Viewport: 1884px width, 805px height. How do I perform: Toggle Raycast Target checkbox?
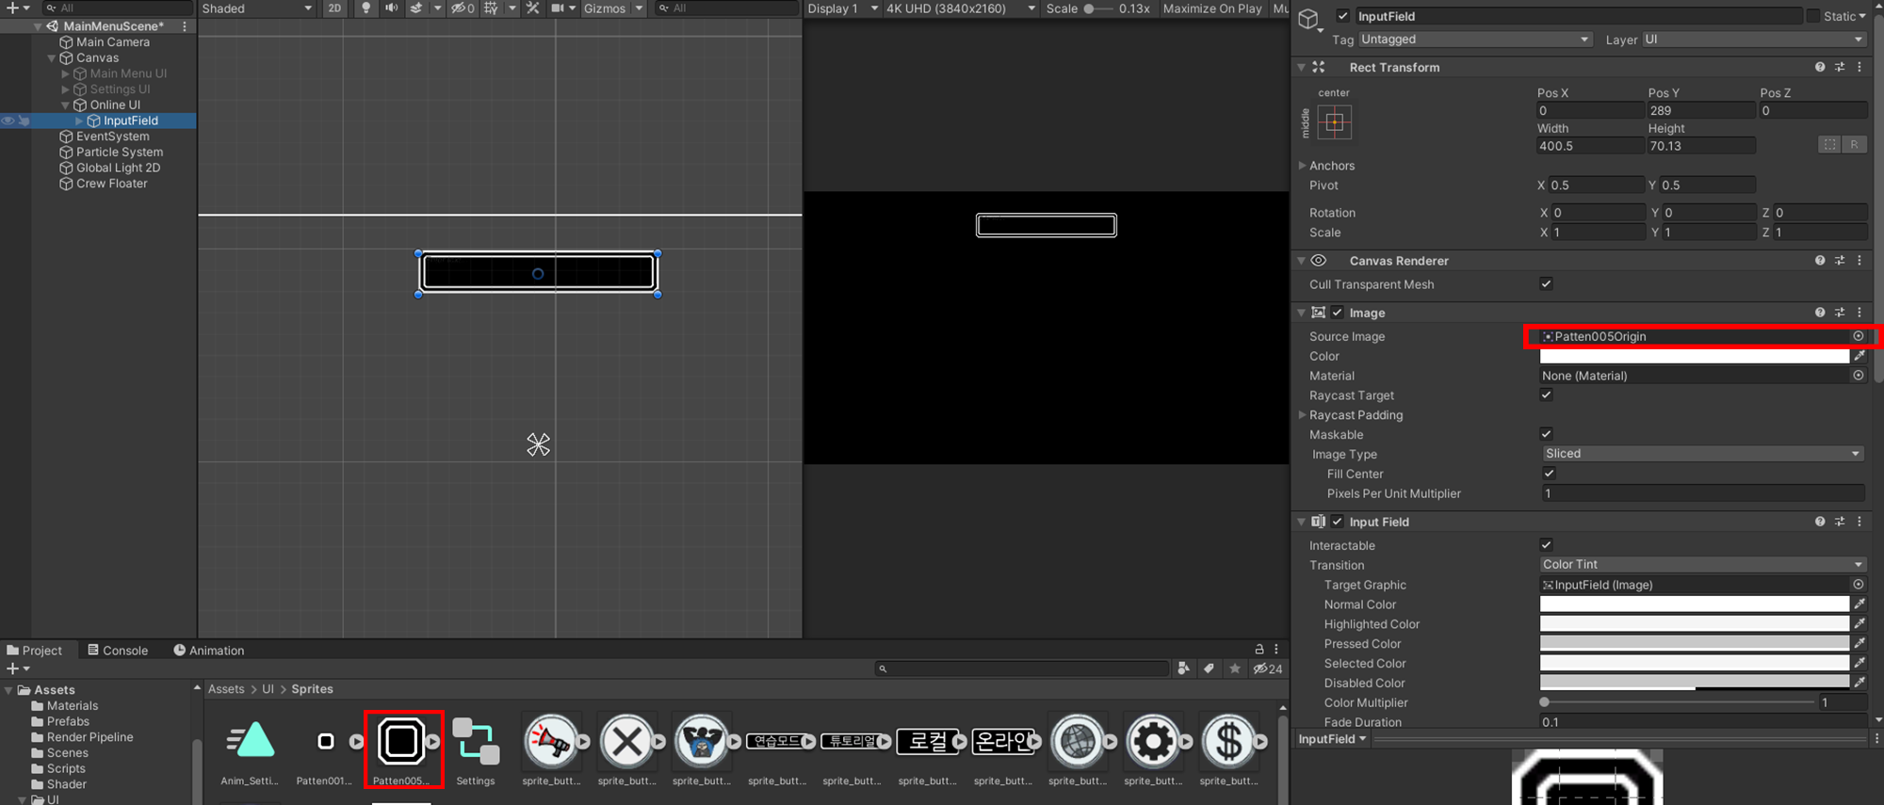pos(1546,394)
